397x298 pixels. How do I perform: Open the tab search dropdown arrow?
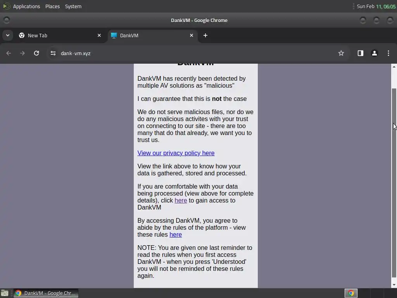[x=8, y=35]
